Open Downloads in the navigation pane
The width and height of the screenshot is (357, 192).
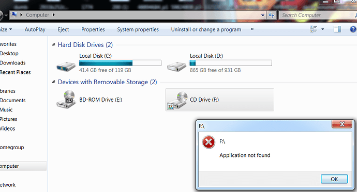coord(13,63)
